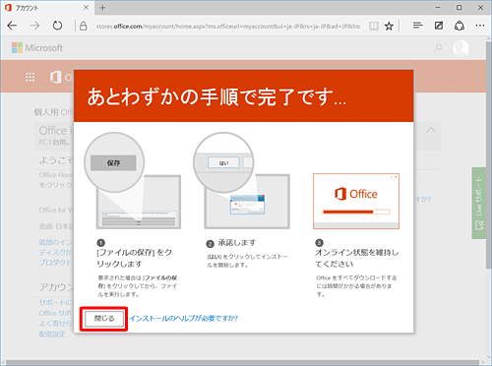Click the '承諾します' step text

(237, 243)
